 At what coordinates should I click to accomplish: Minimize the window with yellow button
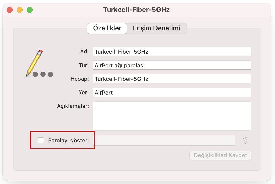(20, 10)
